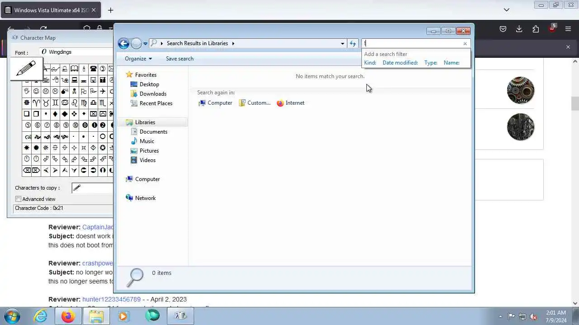Open the recent pages arrow beside Forward
This screenshot has width=579, height=325.
coord(145,44)
